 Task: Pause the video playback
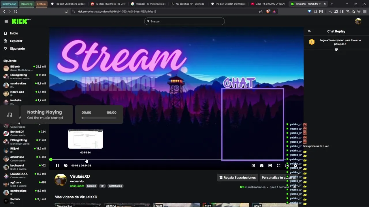[57, 166]
